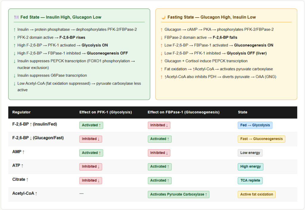Click the "Low energy" badge in AMP row
305x210 pixels.
pyautogui.click(x=250, y=153)
